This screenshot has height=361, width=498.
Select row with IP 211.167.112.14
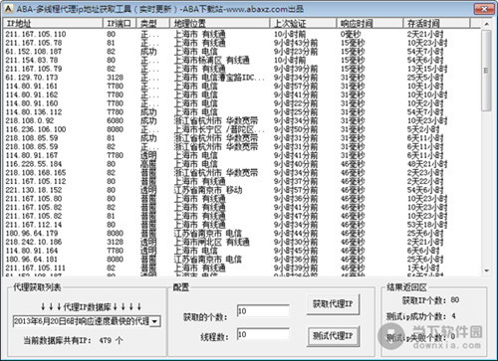tap(242, 225)
